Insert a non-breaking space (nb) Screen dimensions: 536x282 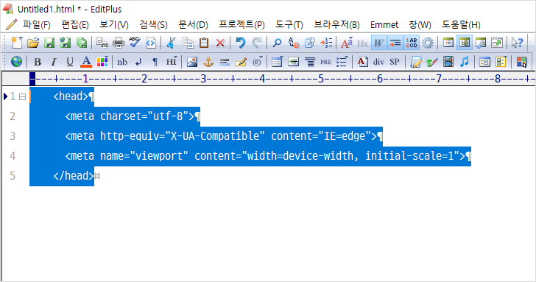(122, 62)
